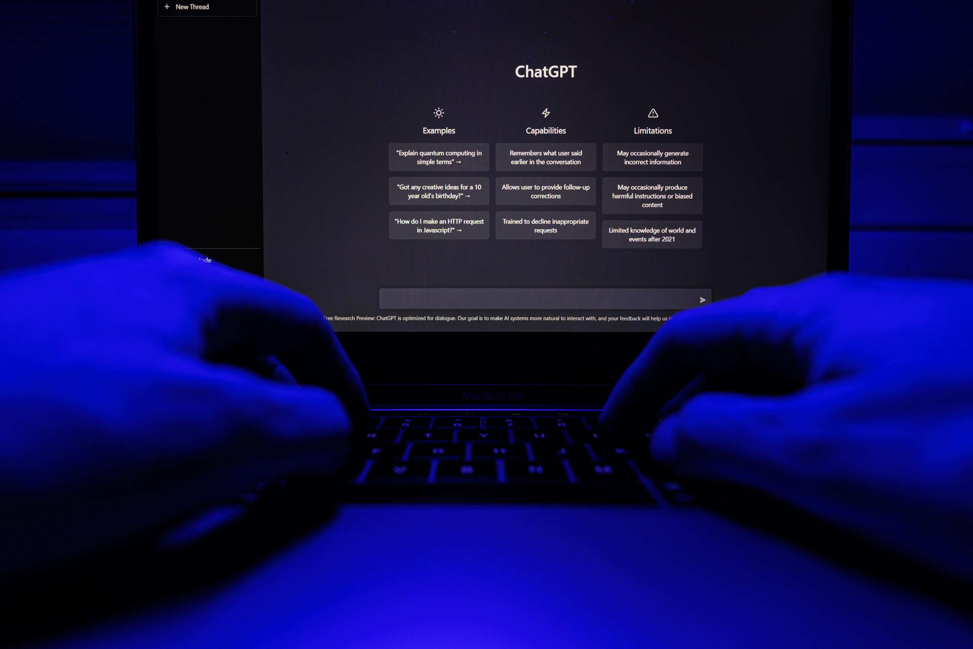Click 'Trained to decline inappropriate requests' card

tap(545, 225)
